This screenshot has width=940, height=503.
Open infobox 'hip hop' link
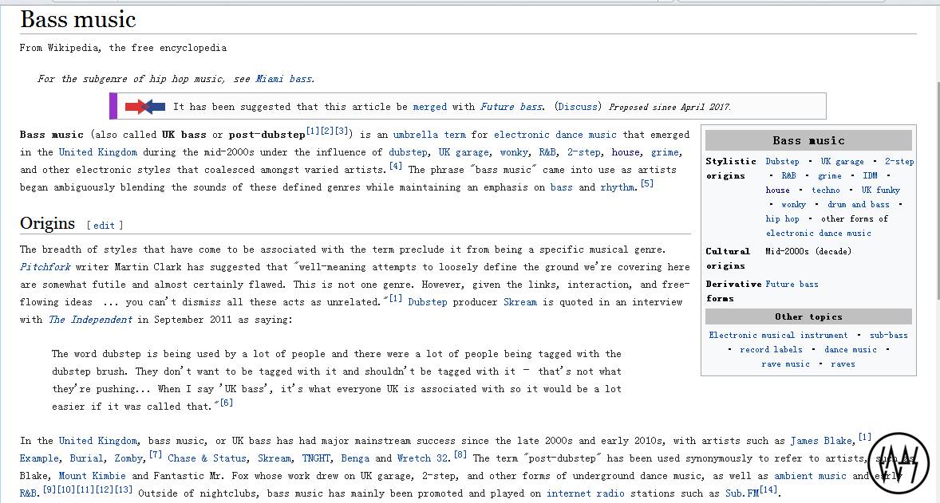(x=782, y=219)
